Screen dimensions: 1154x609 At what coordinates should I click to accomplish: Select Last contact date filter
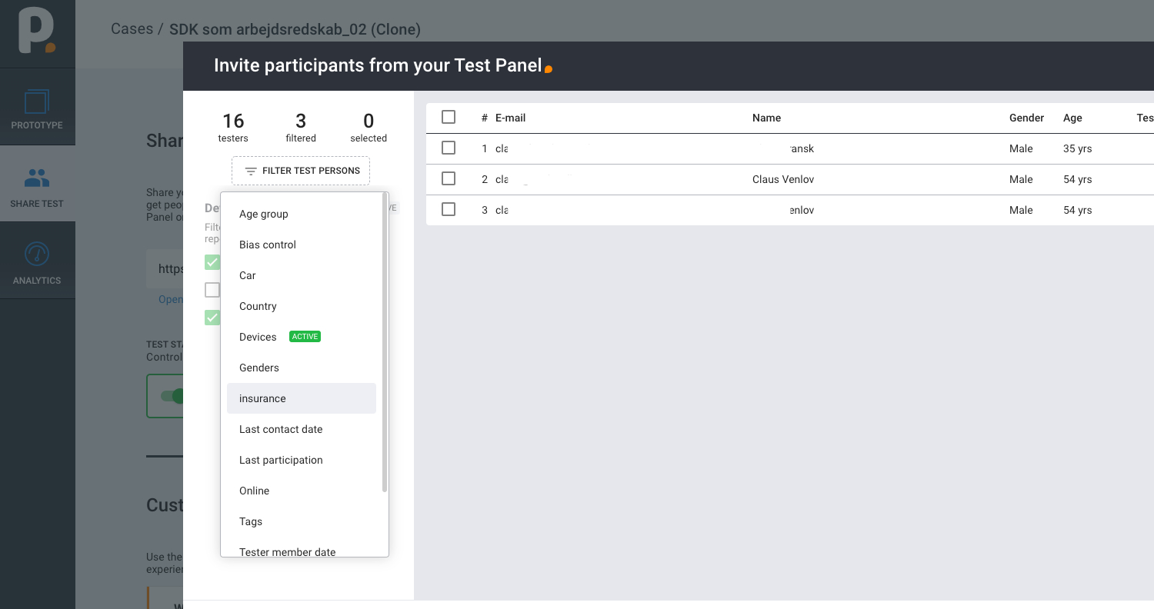(x=302, y=429)
